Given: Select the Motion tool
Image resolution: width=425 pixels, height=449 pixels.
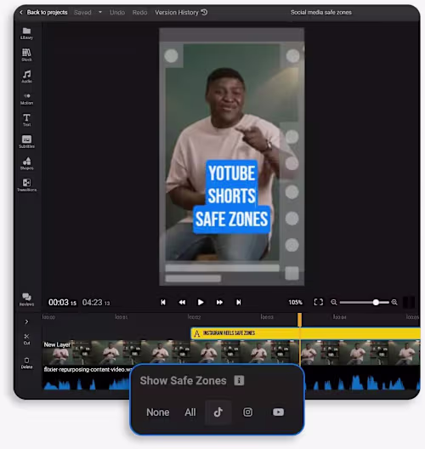Looking at the screenshot, I should click(x=26, y=99).
